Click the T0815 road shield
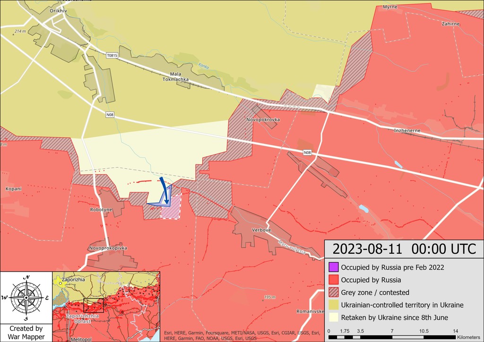The width and height of the screenshot is (484, 342). point(112,56)
